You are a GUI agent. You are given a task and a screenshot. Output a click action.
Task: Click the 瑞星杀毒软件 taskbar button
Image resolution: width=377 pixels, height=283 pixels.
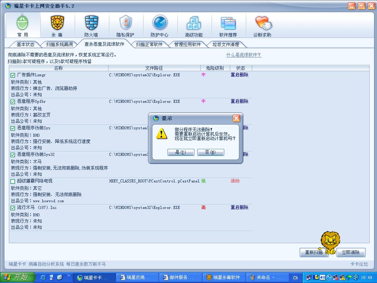[223, 278]
